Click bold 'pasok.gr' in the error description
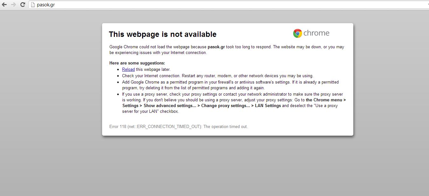 (x=216, y=47)
